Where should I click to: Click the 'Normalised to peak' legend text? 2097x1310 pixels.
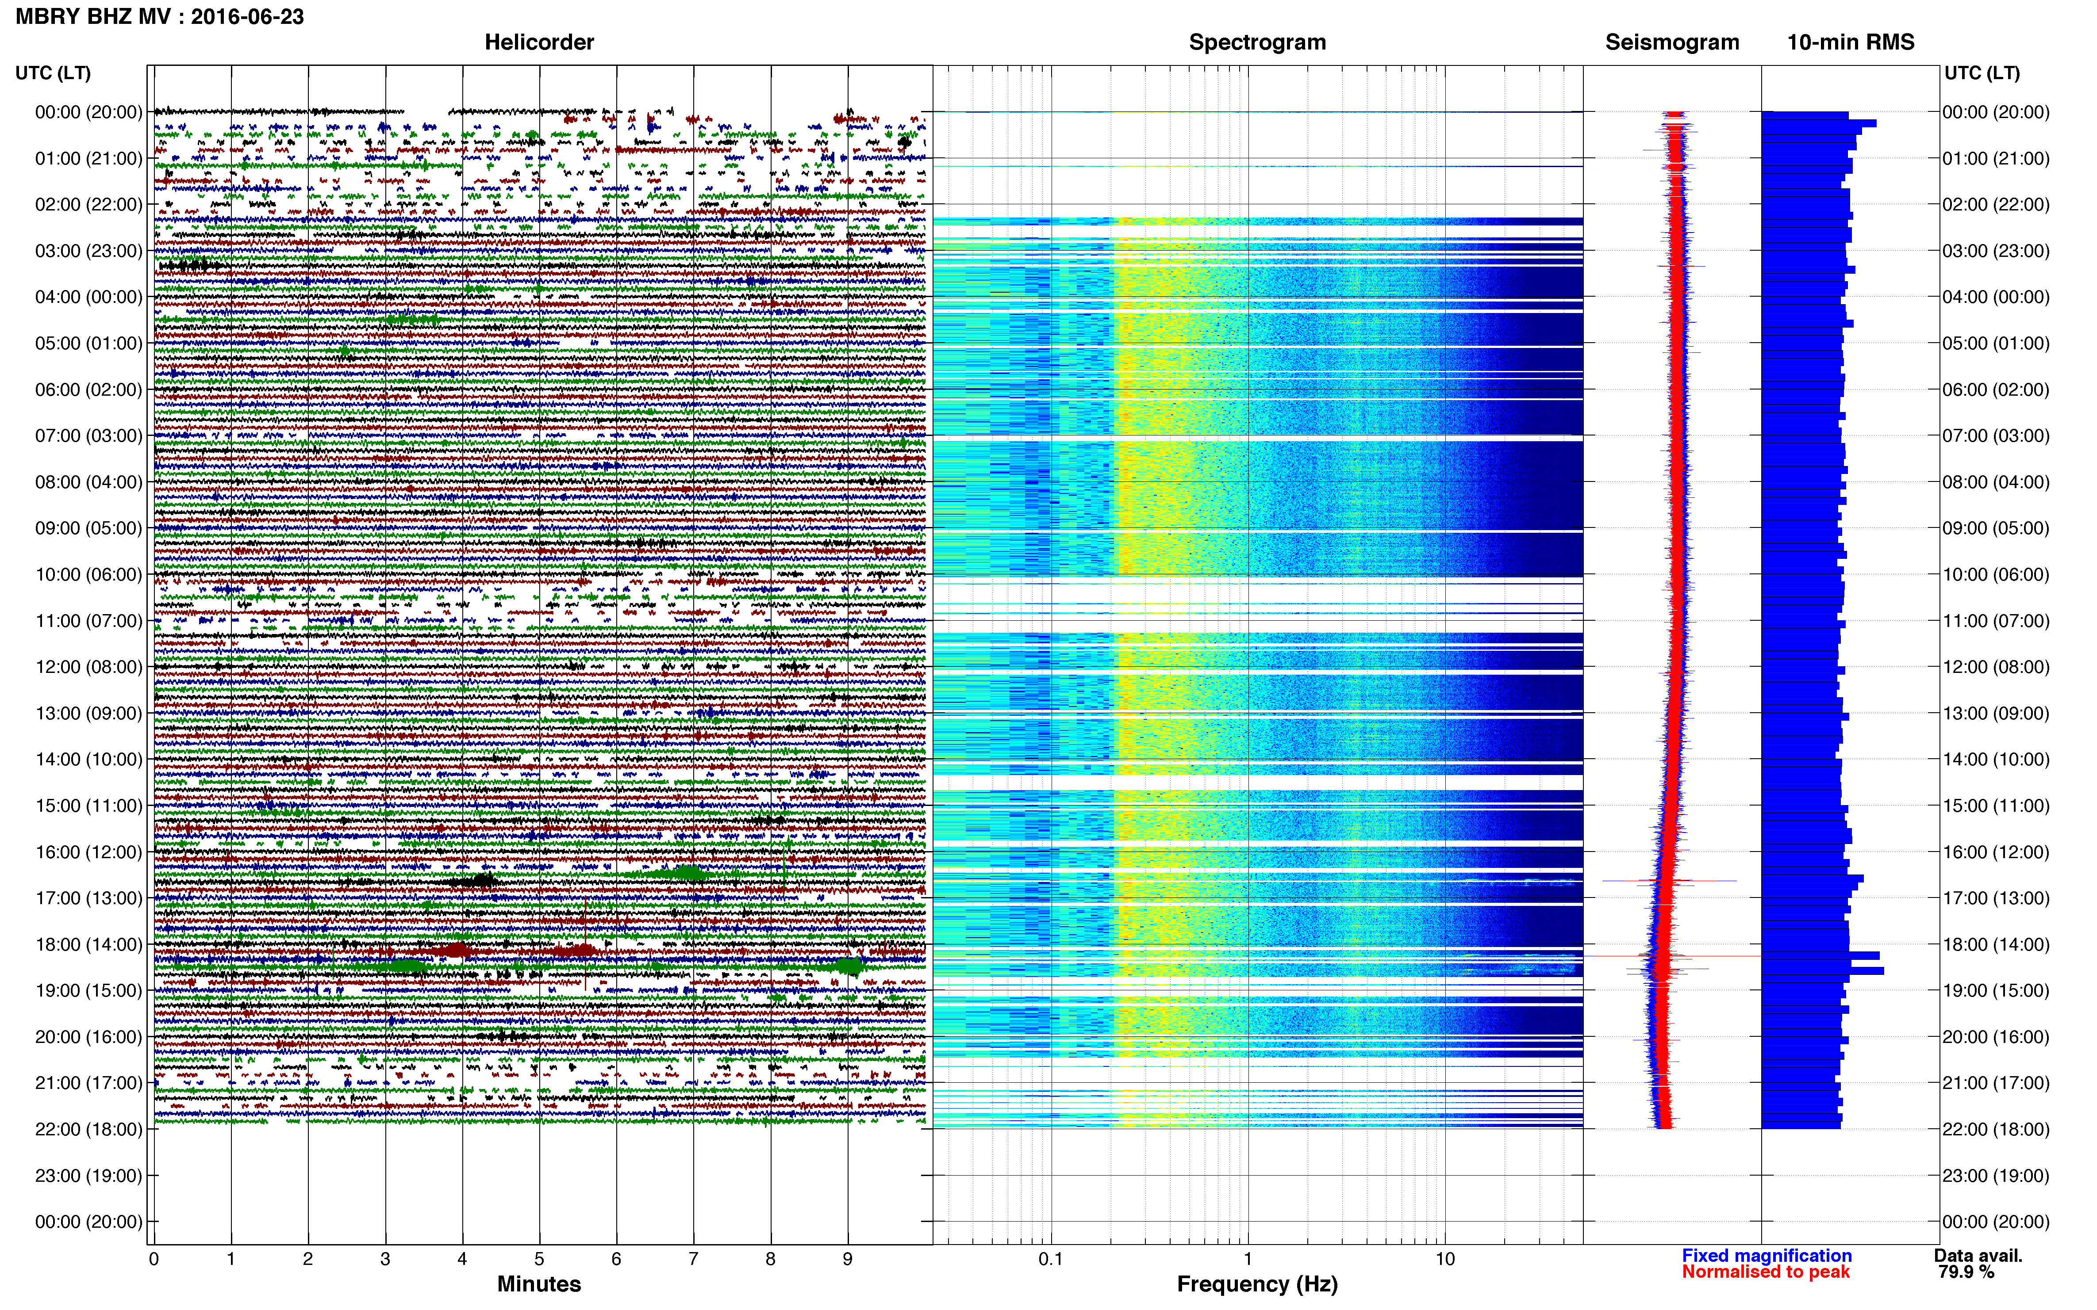pos(1766,1272)
